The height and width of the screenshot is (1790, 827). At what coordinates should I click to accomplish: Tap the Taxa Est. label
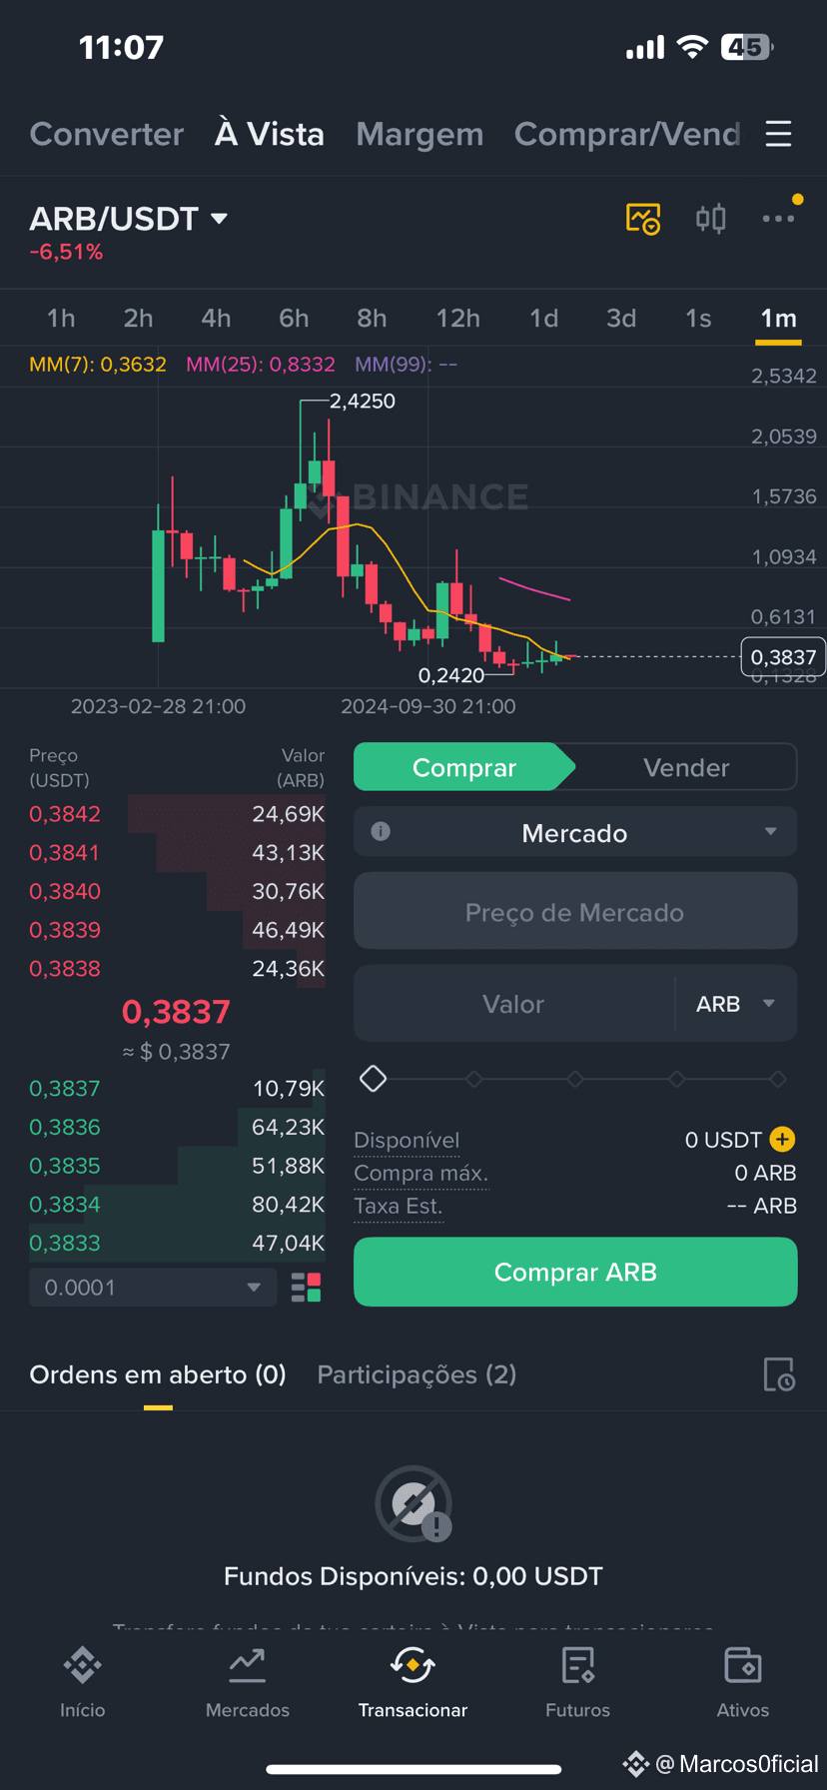pos(398,1206)
